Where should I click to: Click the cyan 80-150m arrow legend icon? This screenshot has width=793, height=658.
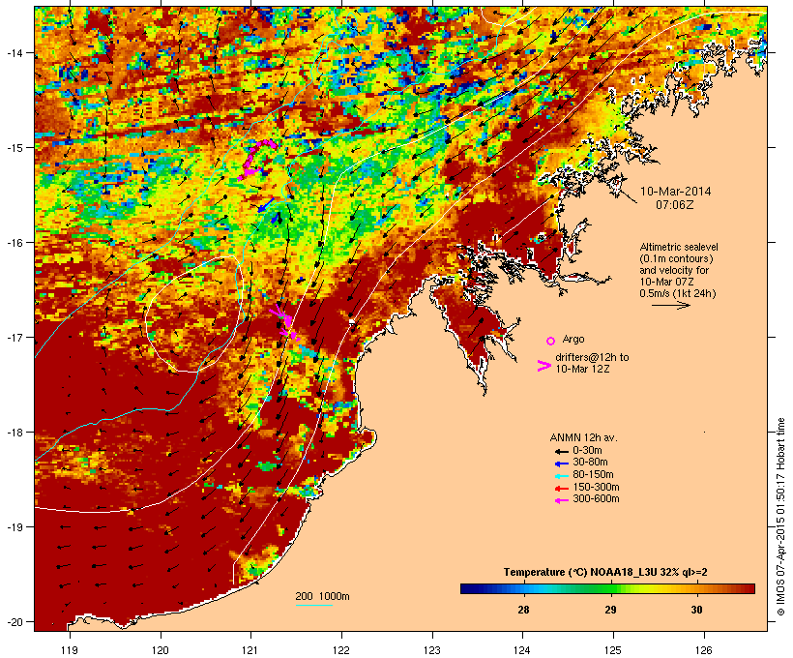(561, 476)
